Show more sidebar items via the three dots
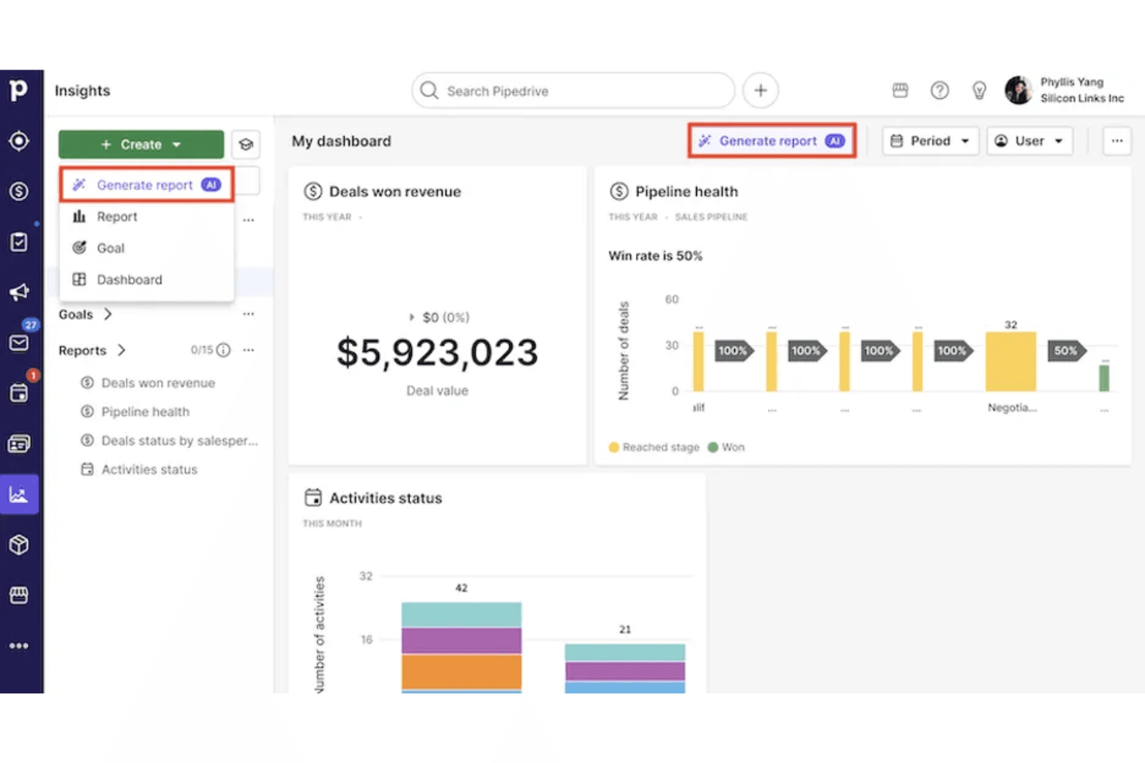 (19, 645)
